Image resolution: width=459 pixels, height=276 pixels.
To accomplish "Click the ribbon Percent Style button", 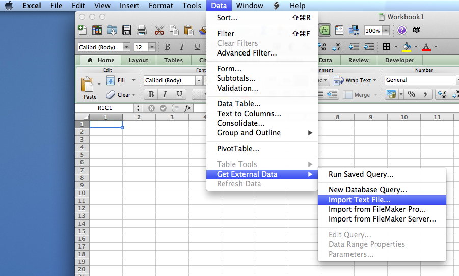I will click(412, 94).
